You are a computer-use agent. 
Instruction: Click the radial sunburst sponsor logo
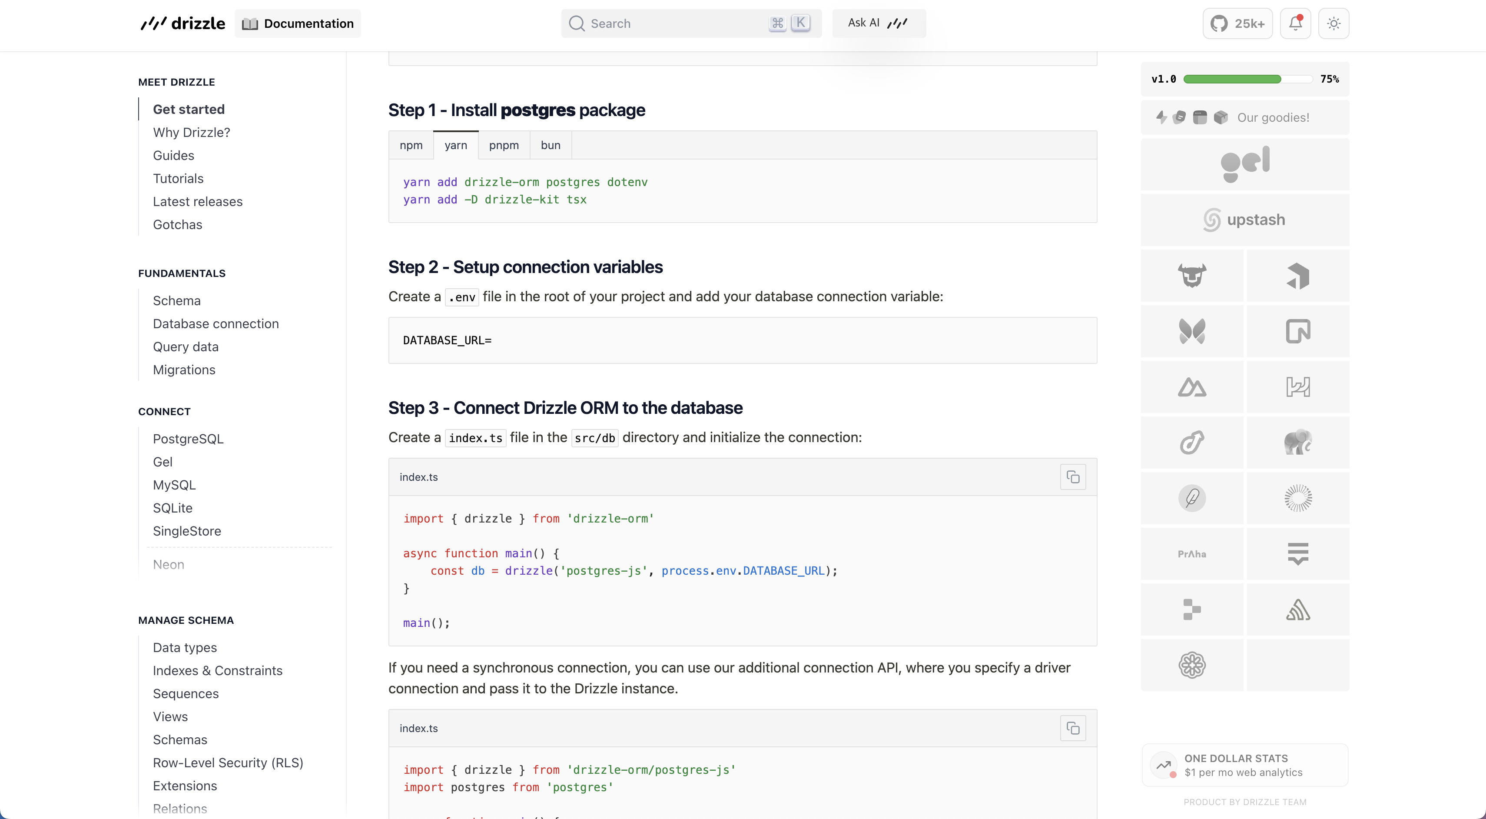[x=1298, y=497]
